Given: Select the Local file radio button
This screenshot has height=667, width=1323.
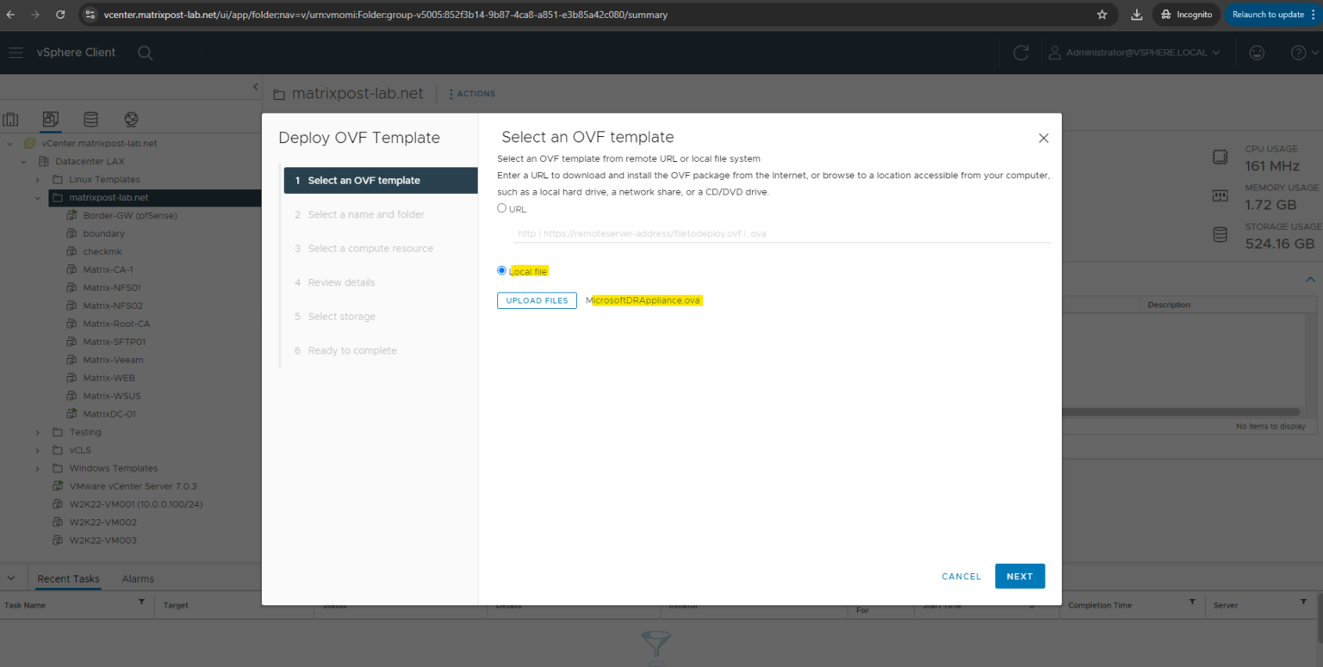Looking at the screenshot, I should (x=501, y=269).
